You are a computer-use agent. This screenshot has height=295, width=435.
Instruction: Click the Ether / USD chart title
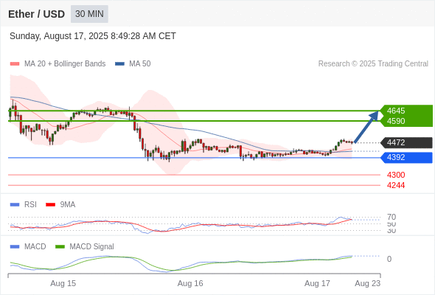click(36, 14)
